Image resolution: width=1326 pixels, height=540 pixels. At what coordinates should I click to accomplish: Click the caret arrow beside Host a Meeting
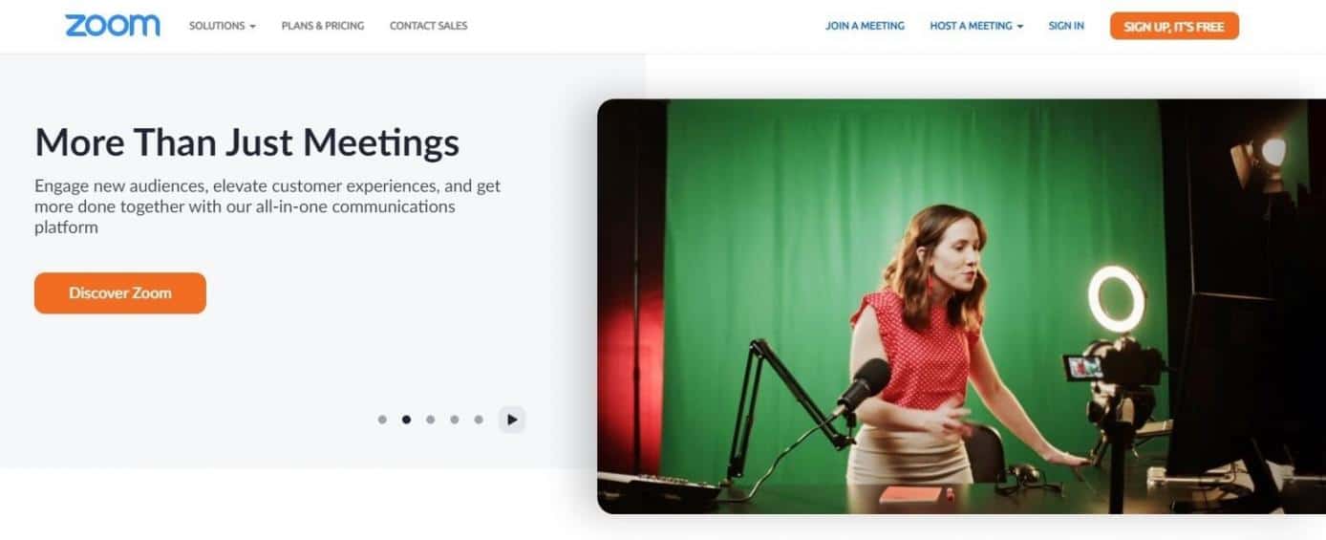(1020, 27)
